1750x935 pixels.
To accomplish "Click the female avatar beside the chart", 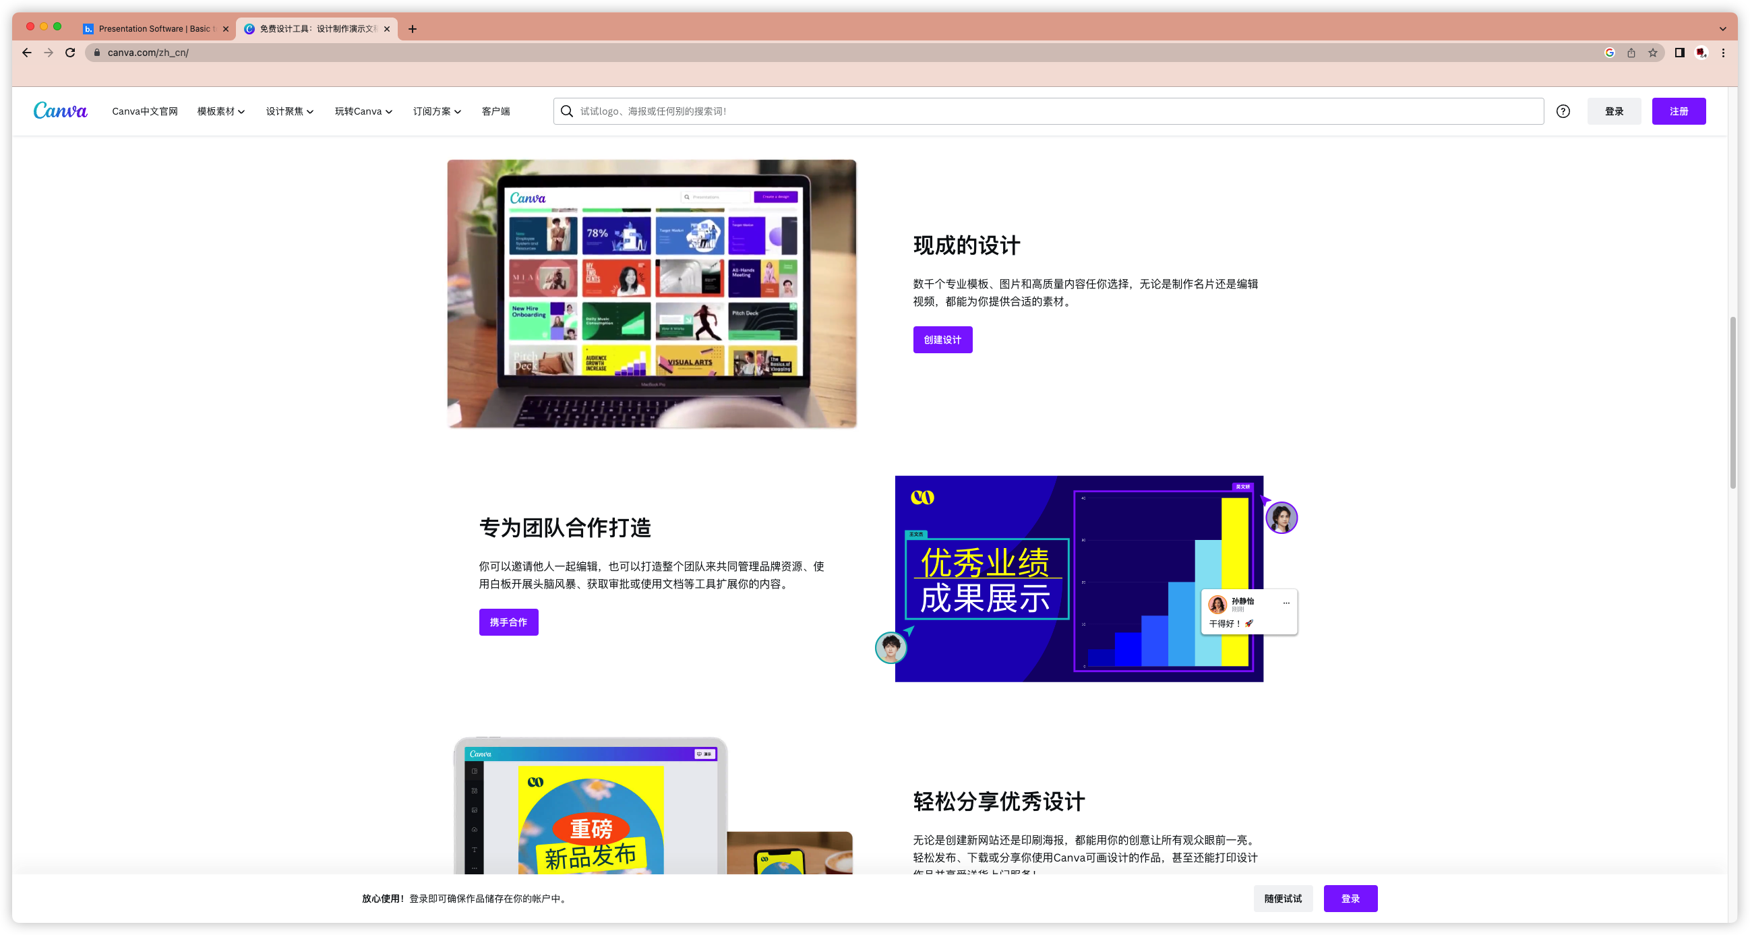I will [1281, 518].
